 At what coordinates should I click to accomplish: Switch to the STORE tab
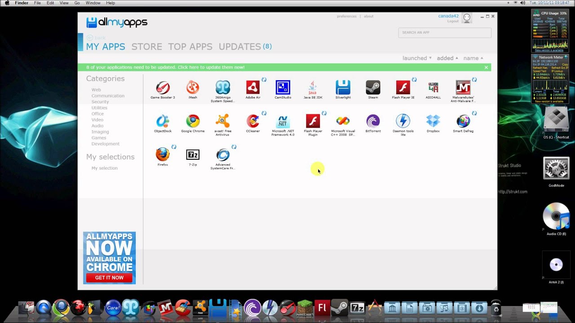tap(147, 47)
